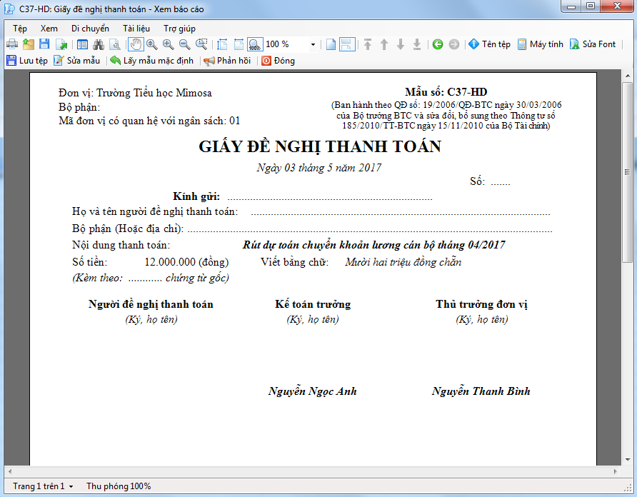Click the heading Người đề nghị thanh toán
Viewport: 637px width, 497px height.
[151, 304]
